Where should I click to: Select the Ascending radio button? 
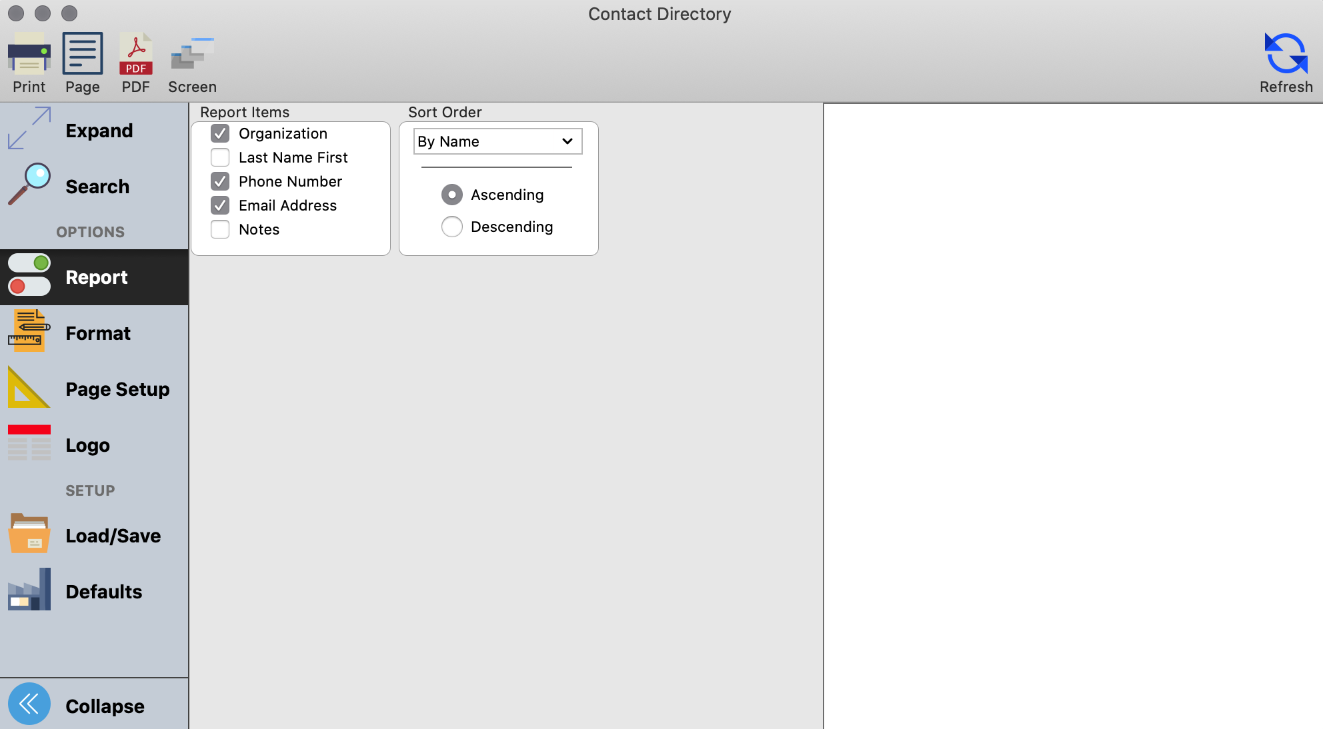[452, 195]
